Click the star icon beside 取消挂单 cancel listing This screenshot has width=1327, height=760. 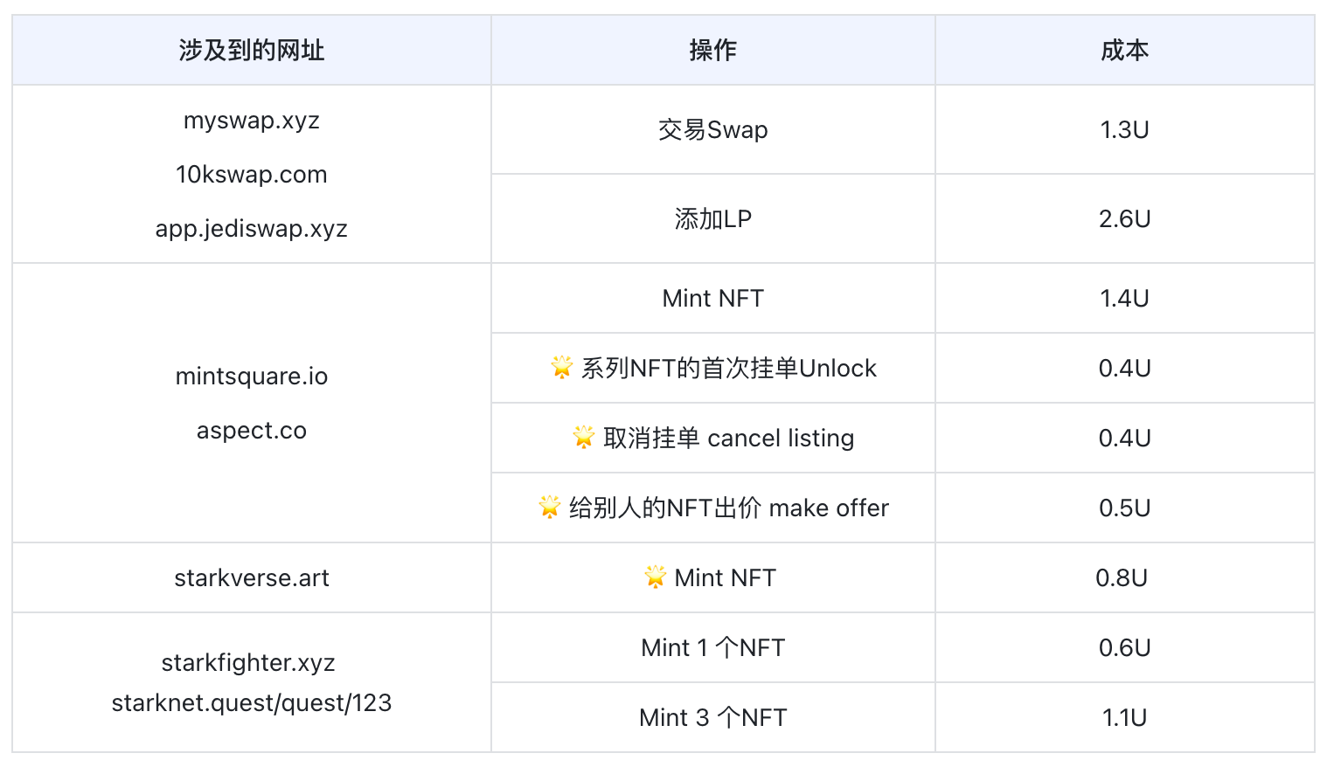(583, 437)
